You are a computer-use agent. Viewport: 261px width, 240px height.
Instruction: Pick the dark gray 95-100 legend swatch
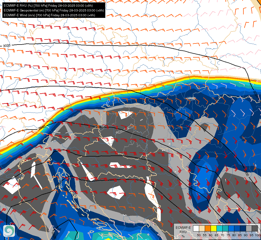click(255, 228)
